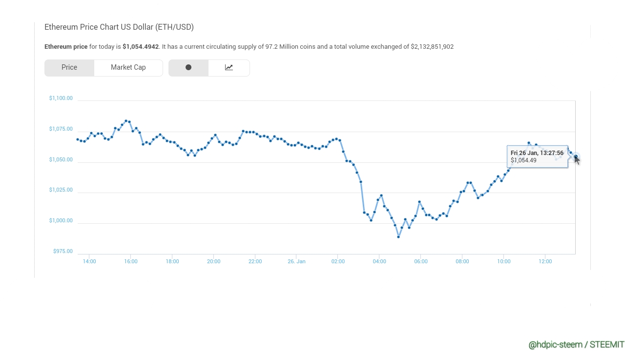Select the dot chart style icon
This screenshot has height=351, width=625.
tap(188, 68)
